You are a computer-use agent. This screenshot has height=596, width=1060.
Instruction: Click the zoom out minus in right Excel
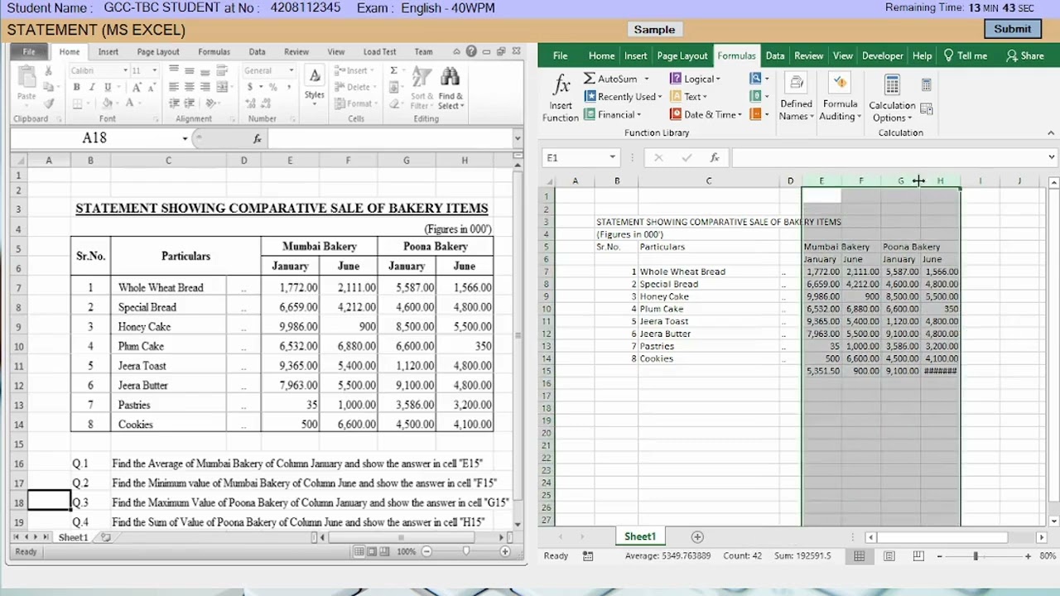pyautogui.click(x=939, y=556)
